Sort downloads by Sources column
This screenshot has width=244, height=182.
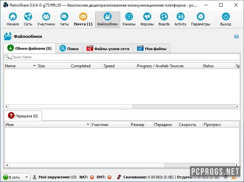click(186, 66)
